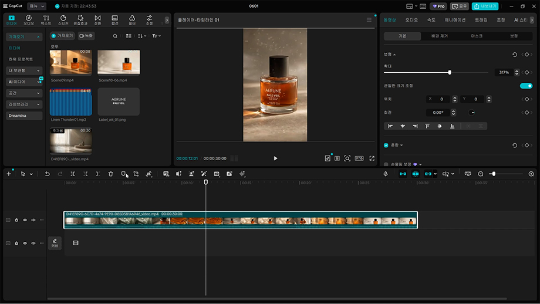Open the preview axis dropdown arrow

[453, 174]
